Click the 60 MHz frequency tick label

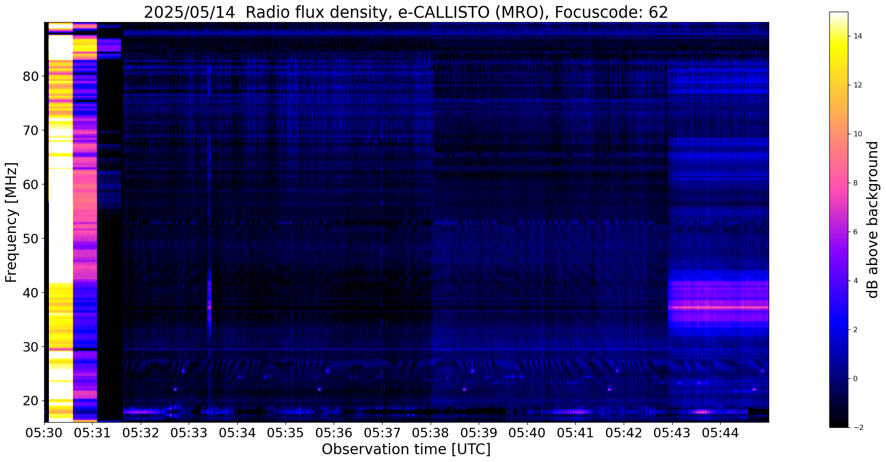pos(30,185)
